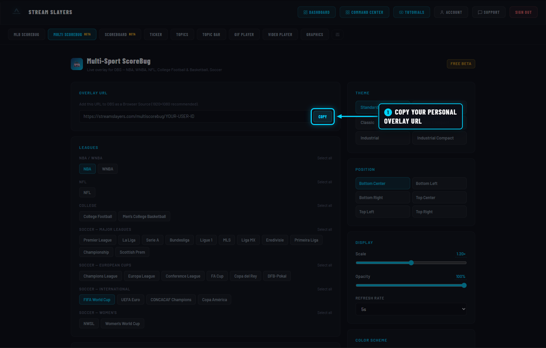Select Bottom Left position option
The height and width of the screenshot is (348, 546).
pos(439,183)
